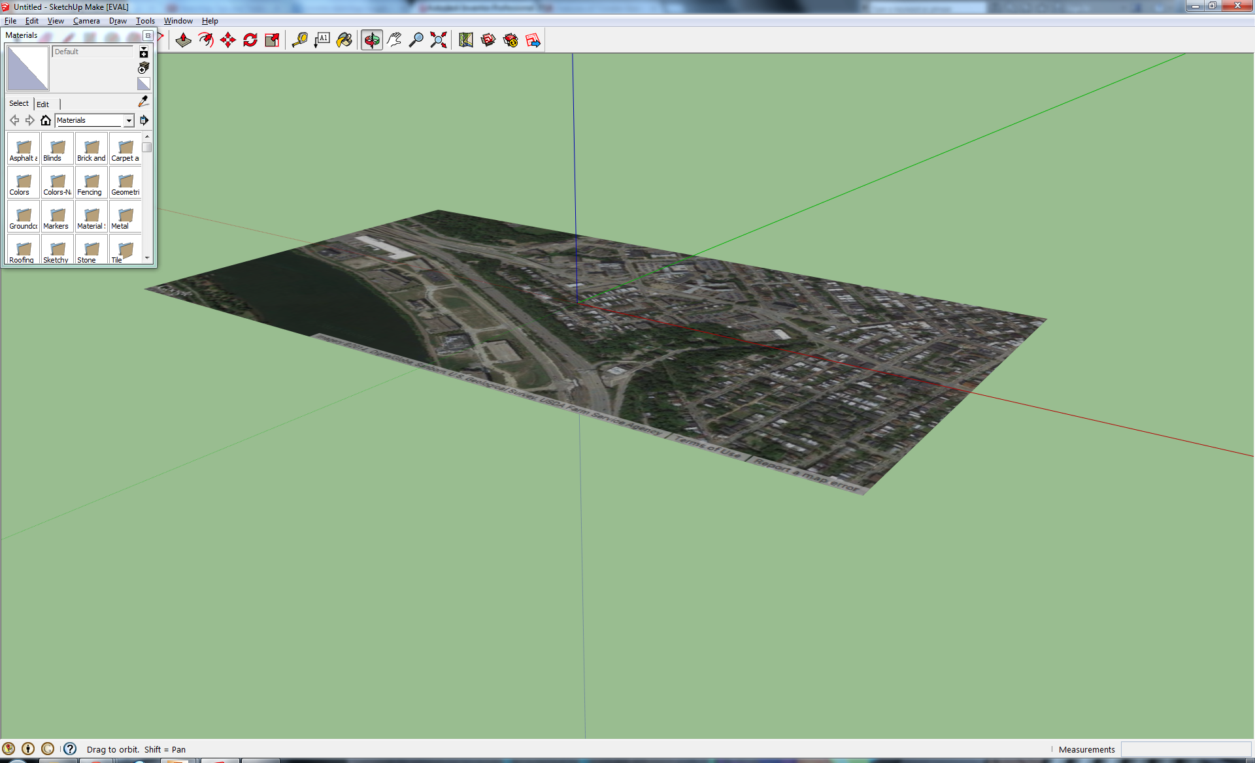Open the Material Symbols folder
This screenshot has width=1255, height=763.
pos(92,216)
